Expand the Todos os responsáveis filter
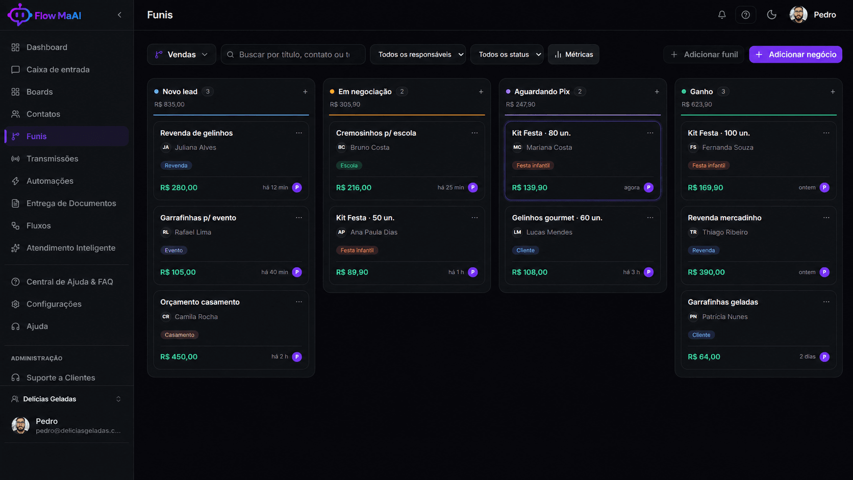 (418, 55)
